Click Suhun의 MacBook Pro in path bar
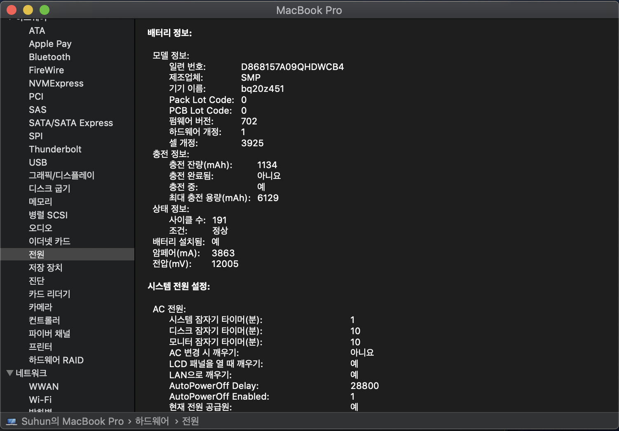The image size is (619, 431). click(x=73, y=422)
